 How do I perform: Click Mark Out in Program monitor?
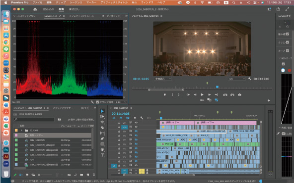pyautogui.click(x=179, y=94)
